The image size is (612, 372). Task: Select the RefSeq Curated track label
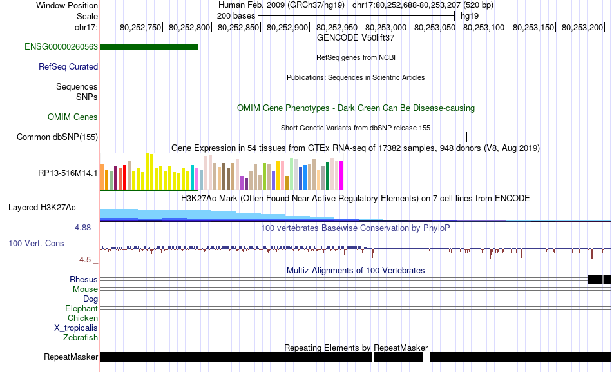(x=68, y=67)
